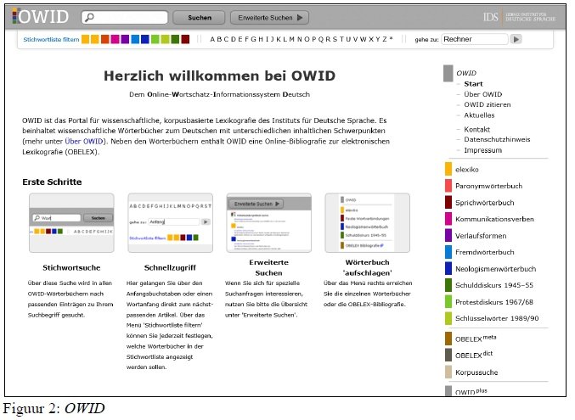Click the first yellow filter swatch

coord(86,39)
